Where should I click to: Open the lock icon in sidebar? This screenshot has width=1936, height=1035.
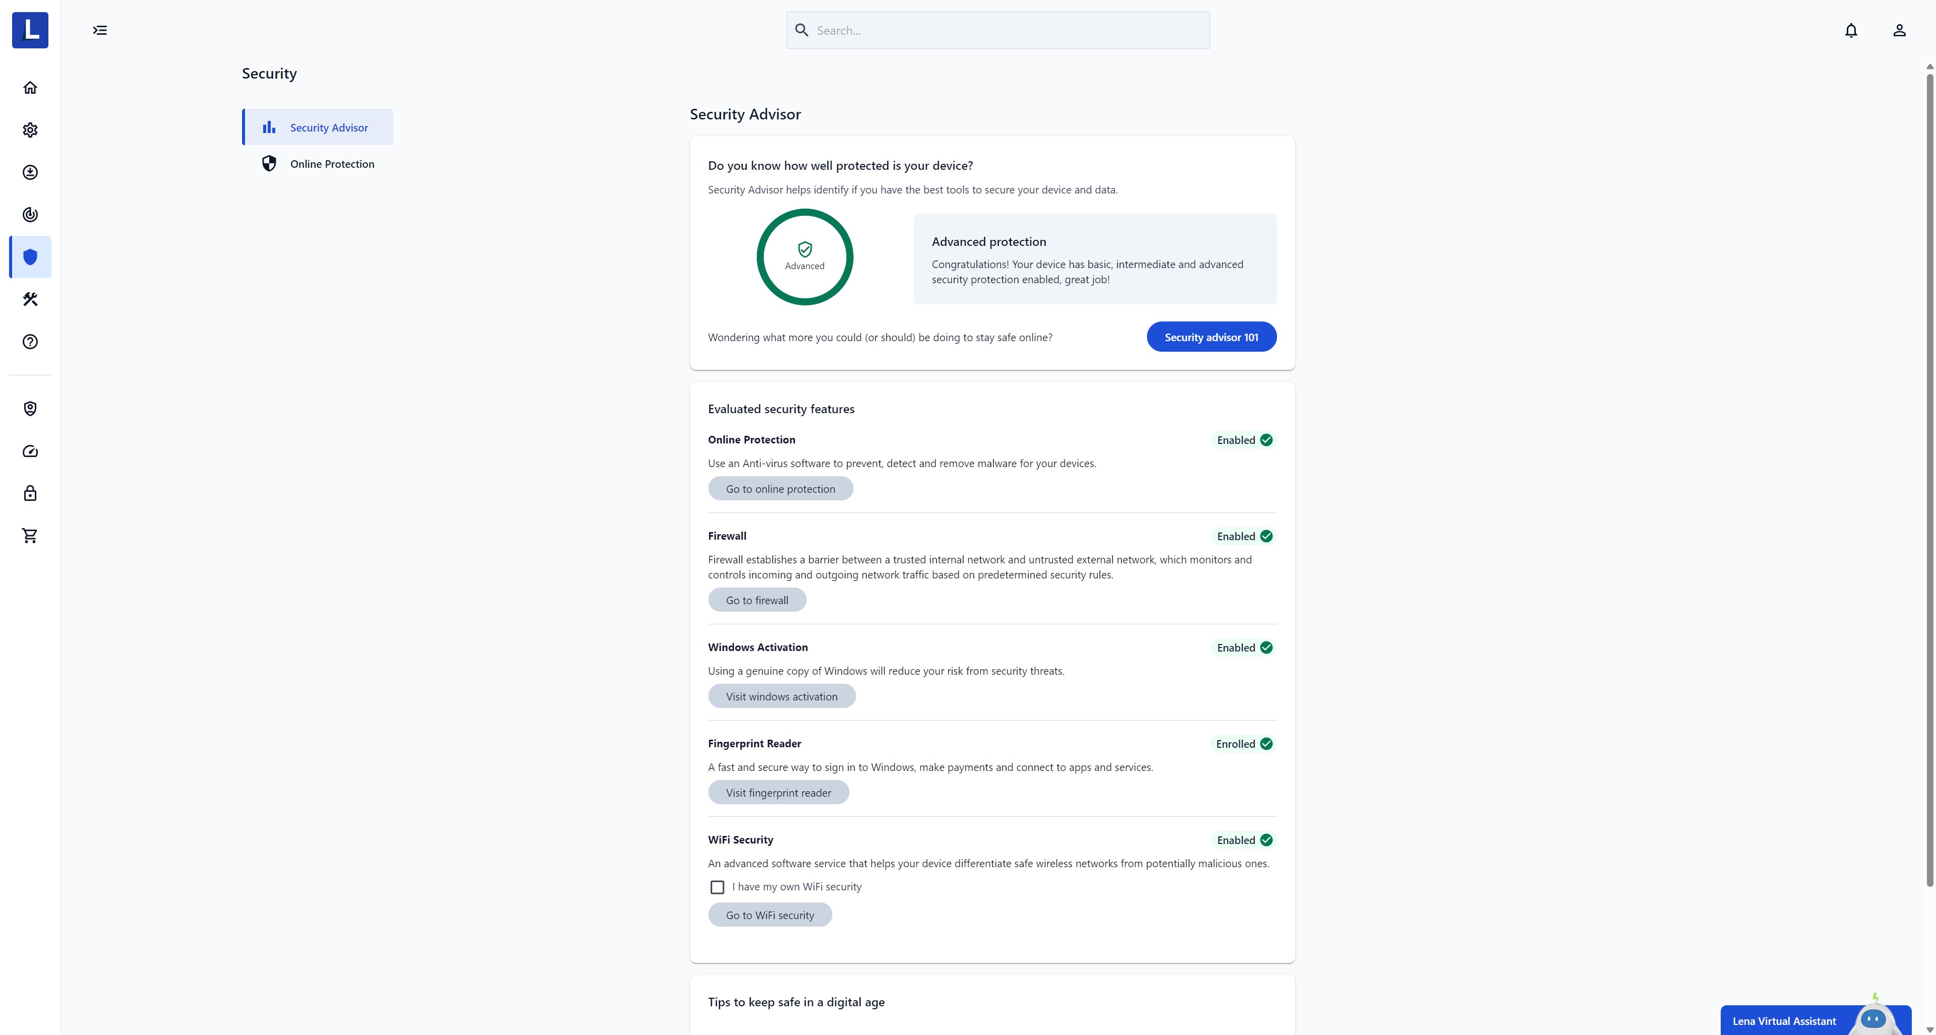point(30,493)
